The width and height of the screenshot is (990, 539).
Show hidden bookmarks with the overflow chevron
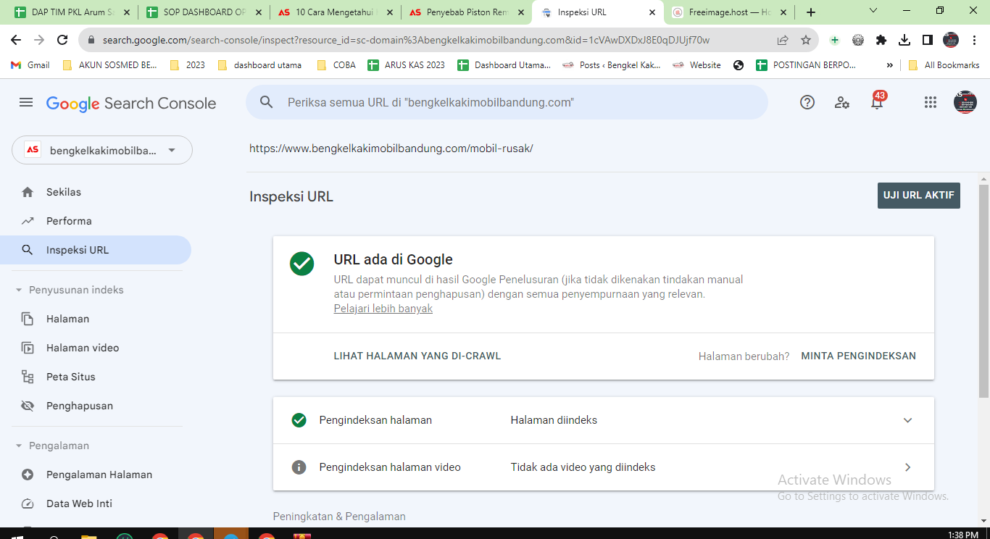890,65
